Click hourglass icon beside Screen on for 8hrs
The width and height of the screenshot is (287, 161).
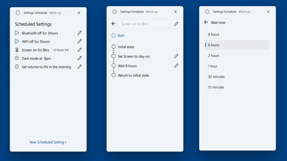point(17,50)
